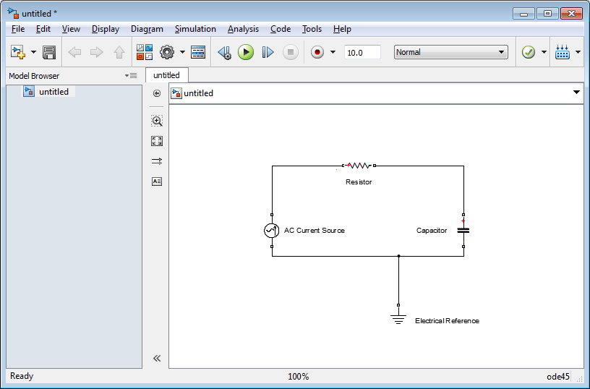Open the Diagram menu
This screenshot has height=389, width=590.
147,29
